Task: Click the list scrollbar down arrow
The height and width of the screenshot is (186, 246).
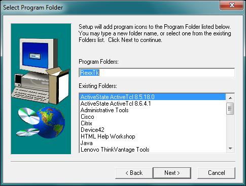Action: click(x=230, y=149)
